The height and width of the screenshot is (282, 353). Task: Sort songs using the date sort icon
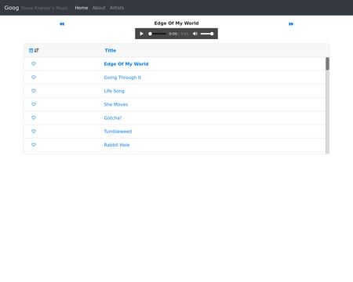coord(34,50)
